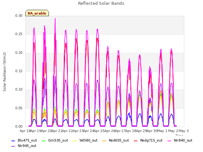Screen dimensions: 203x152
Task: Click the Apr 25 x-axis date label
Action: pyautogui.click(x=99, y=131)
